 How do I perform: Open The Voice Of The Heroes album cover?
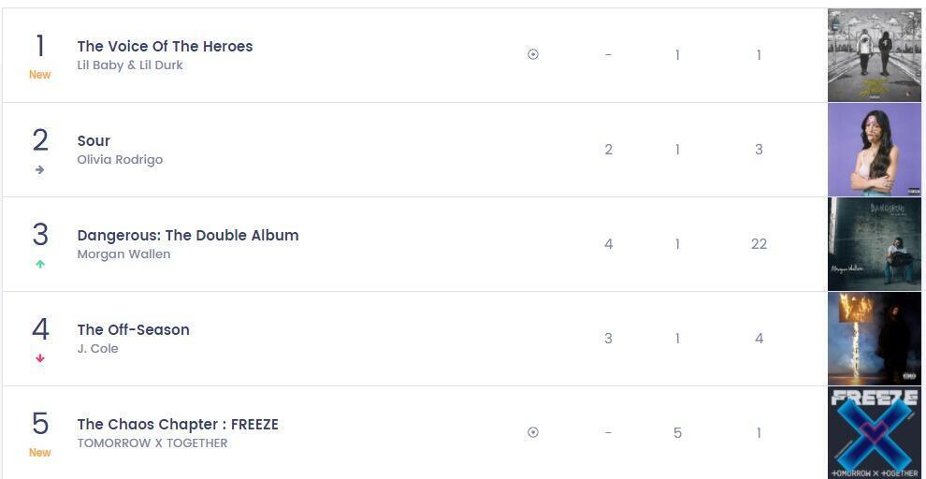pos(874,55)
